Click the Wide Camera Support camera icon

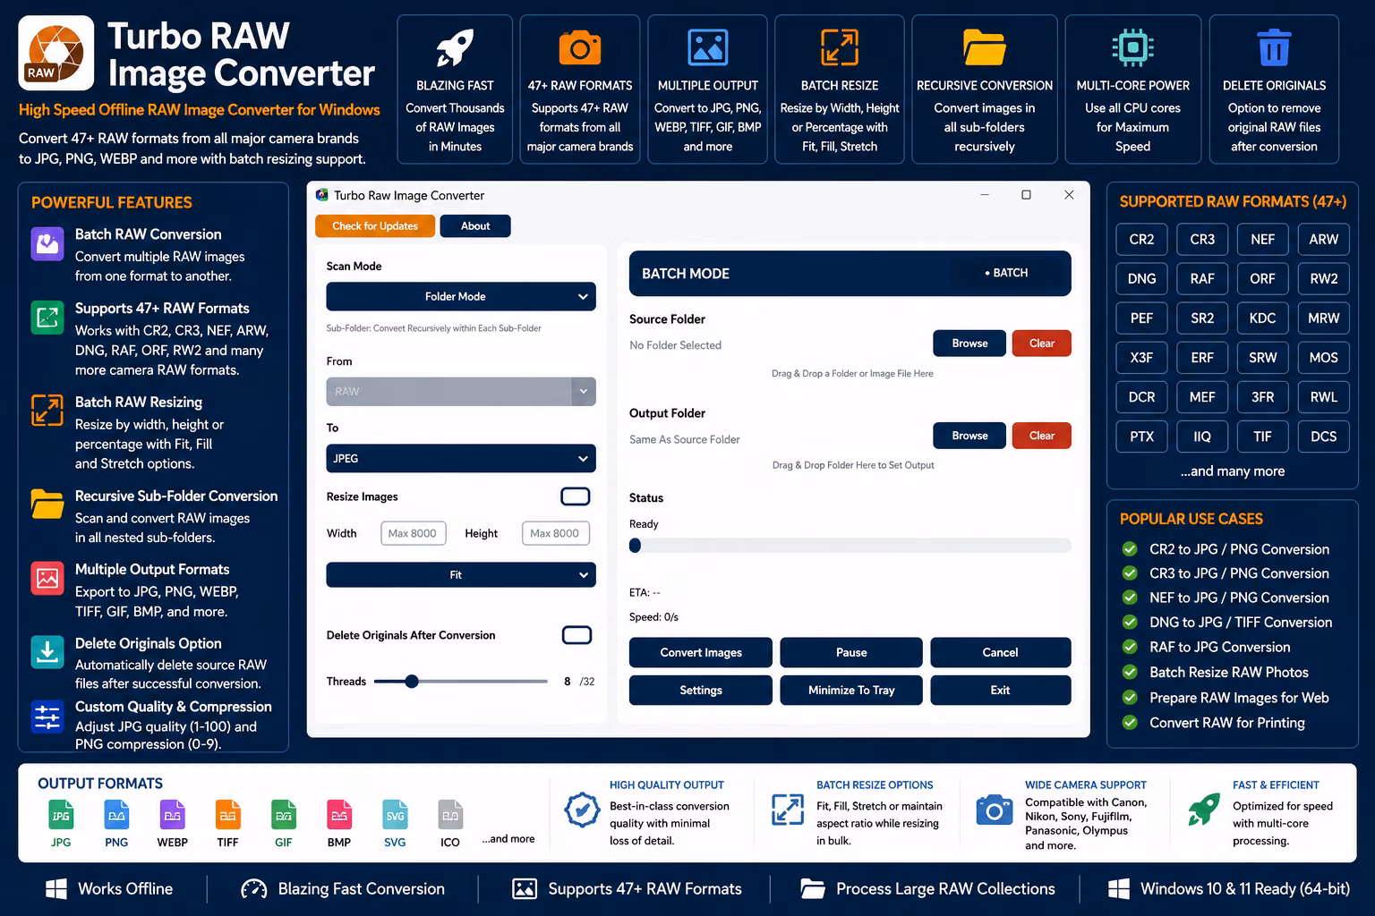pyautogui.click(x=994, y=810)
